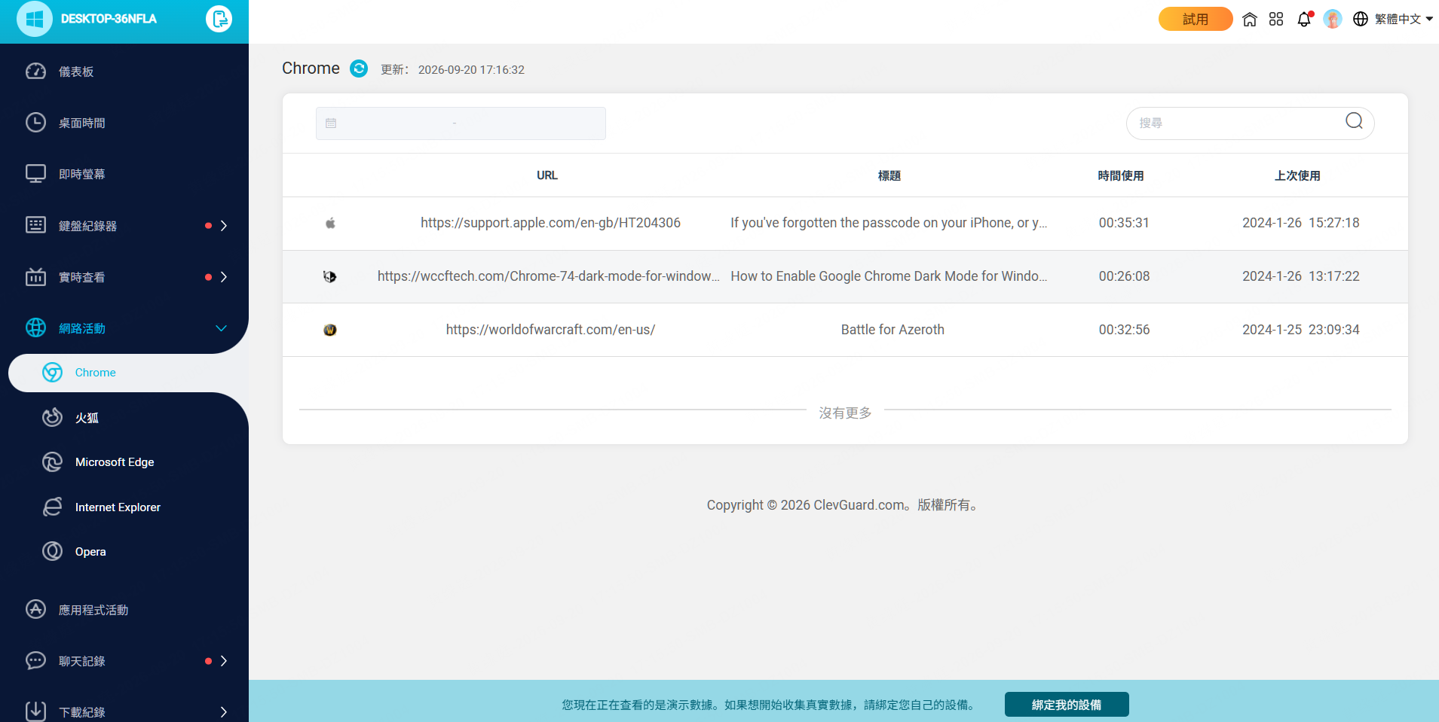Click the 儀表板 dashboard gauge icon
This screenshot has width=1439, height=722.
tap(35, 72)
